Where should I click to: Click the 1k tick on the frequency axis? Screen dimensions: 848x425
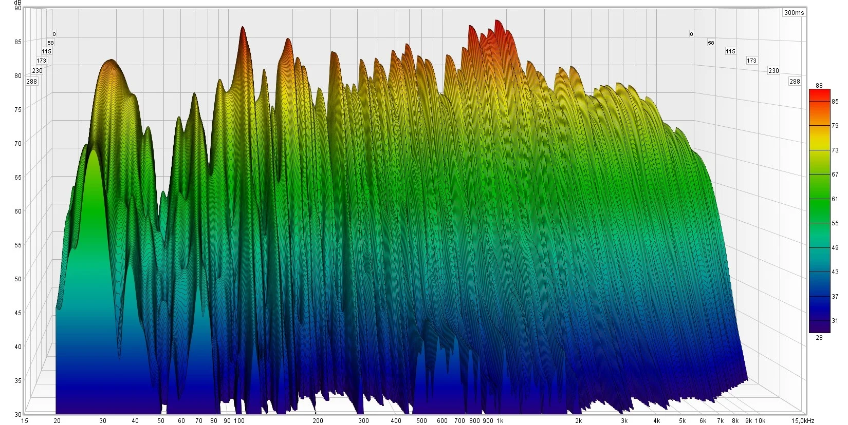500,421
